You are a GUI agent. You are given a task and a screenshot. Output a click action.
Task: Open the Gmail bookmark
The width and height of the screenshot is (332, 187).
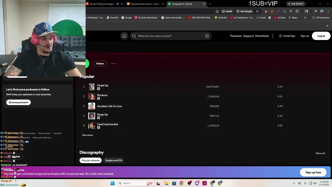260,18
